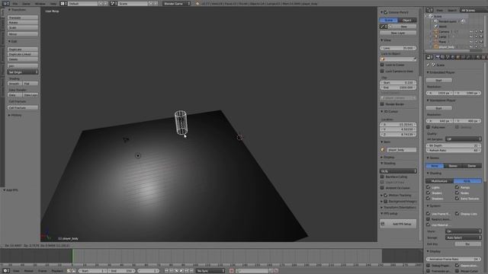Click the World item in outliner

(442, 27)
